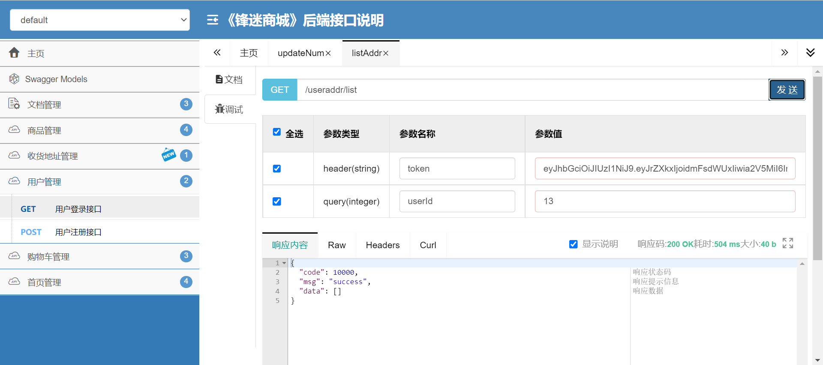Screen dimensions: 823x365
Task: Switch to the 主页 tab
Action: tap(249, 53)
